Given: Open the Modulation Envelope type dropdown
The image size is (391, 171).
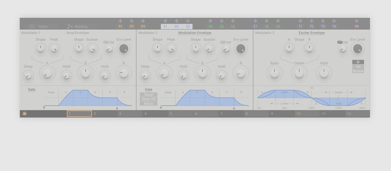Looking at the screenshot, I should (x=195, y=33).
